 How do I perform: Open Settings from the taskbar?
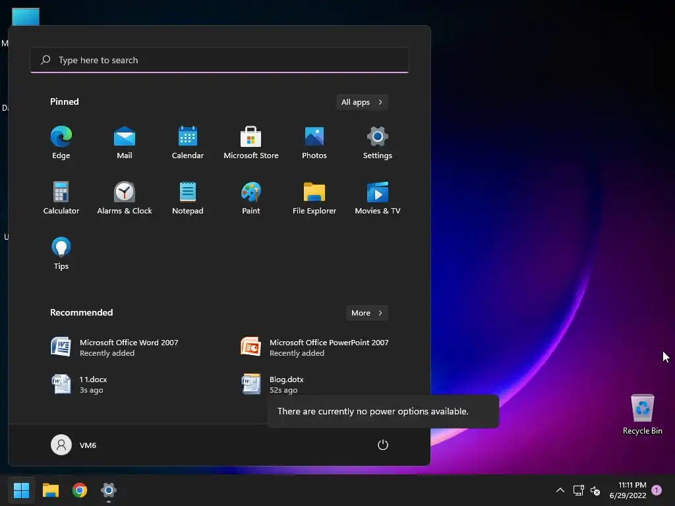109,490
